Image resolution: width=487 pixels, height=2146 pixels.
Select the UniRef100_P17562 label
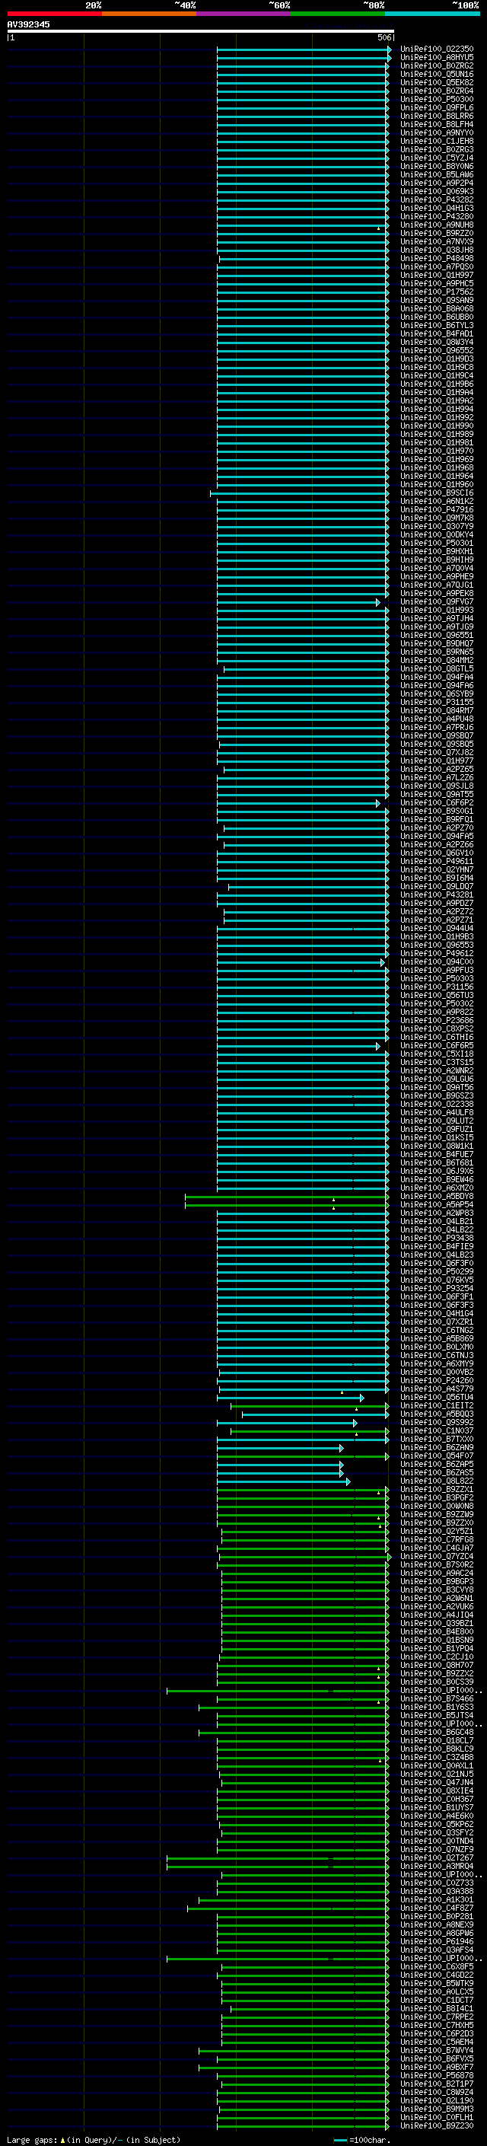coord(436,292)
